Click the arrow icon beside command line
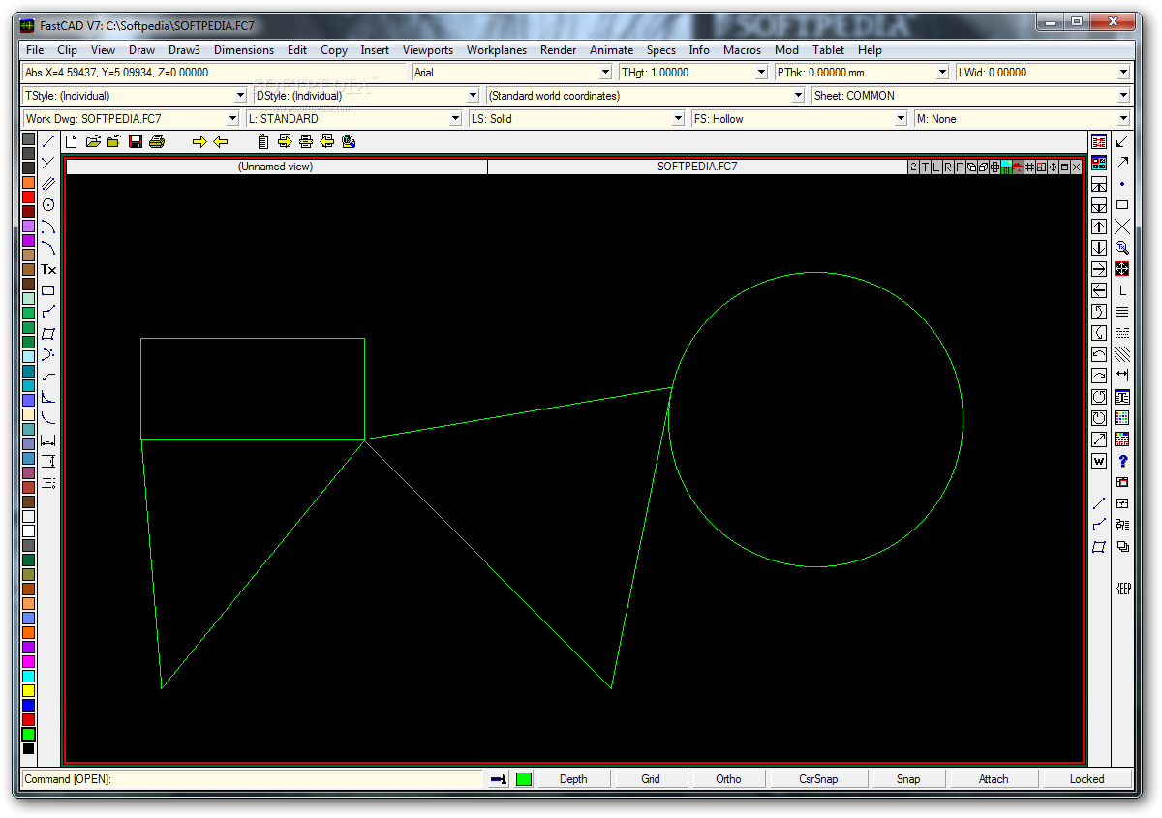The height and width of the screenshot is (818, 1162). point(499,778)
